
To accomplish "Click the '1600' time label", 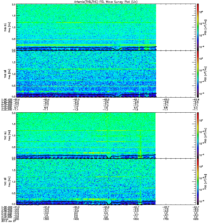I will [x=136, y=219].
